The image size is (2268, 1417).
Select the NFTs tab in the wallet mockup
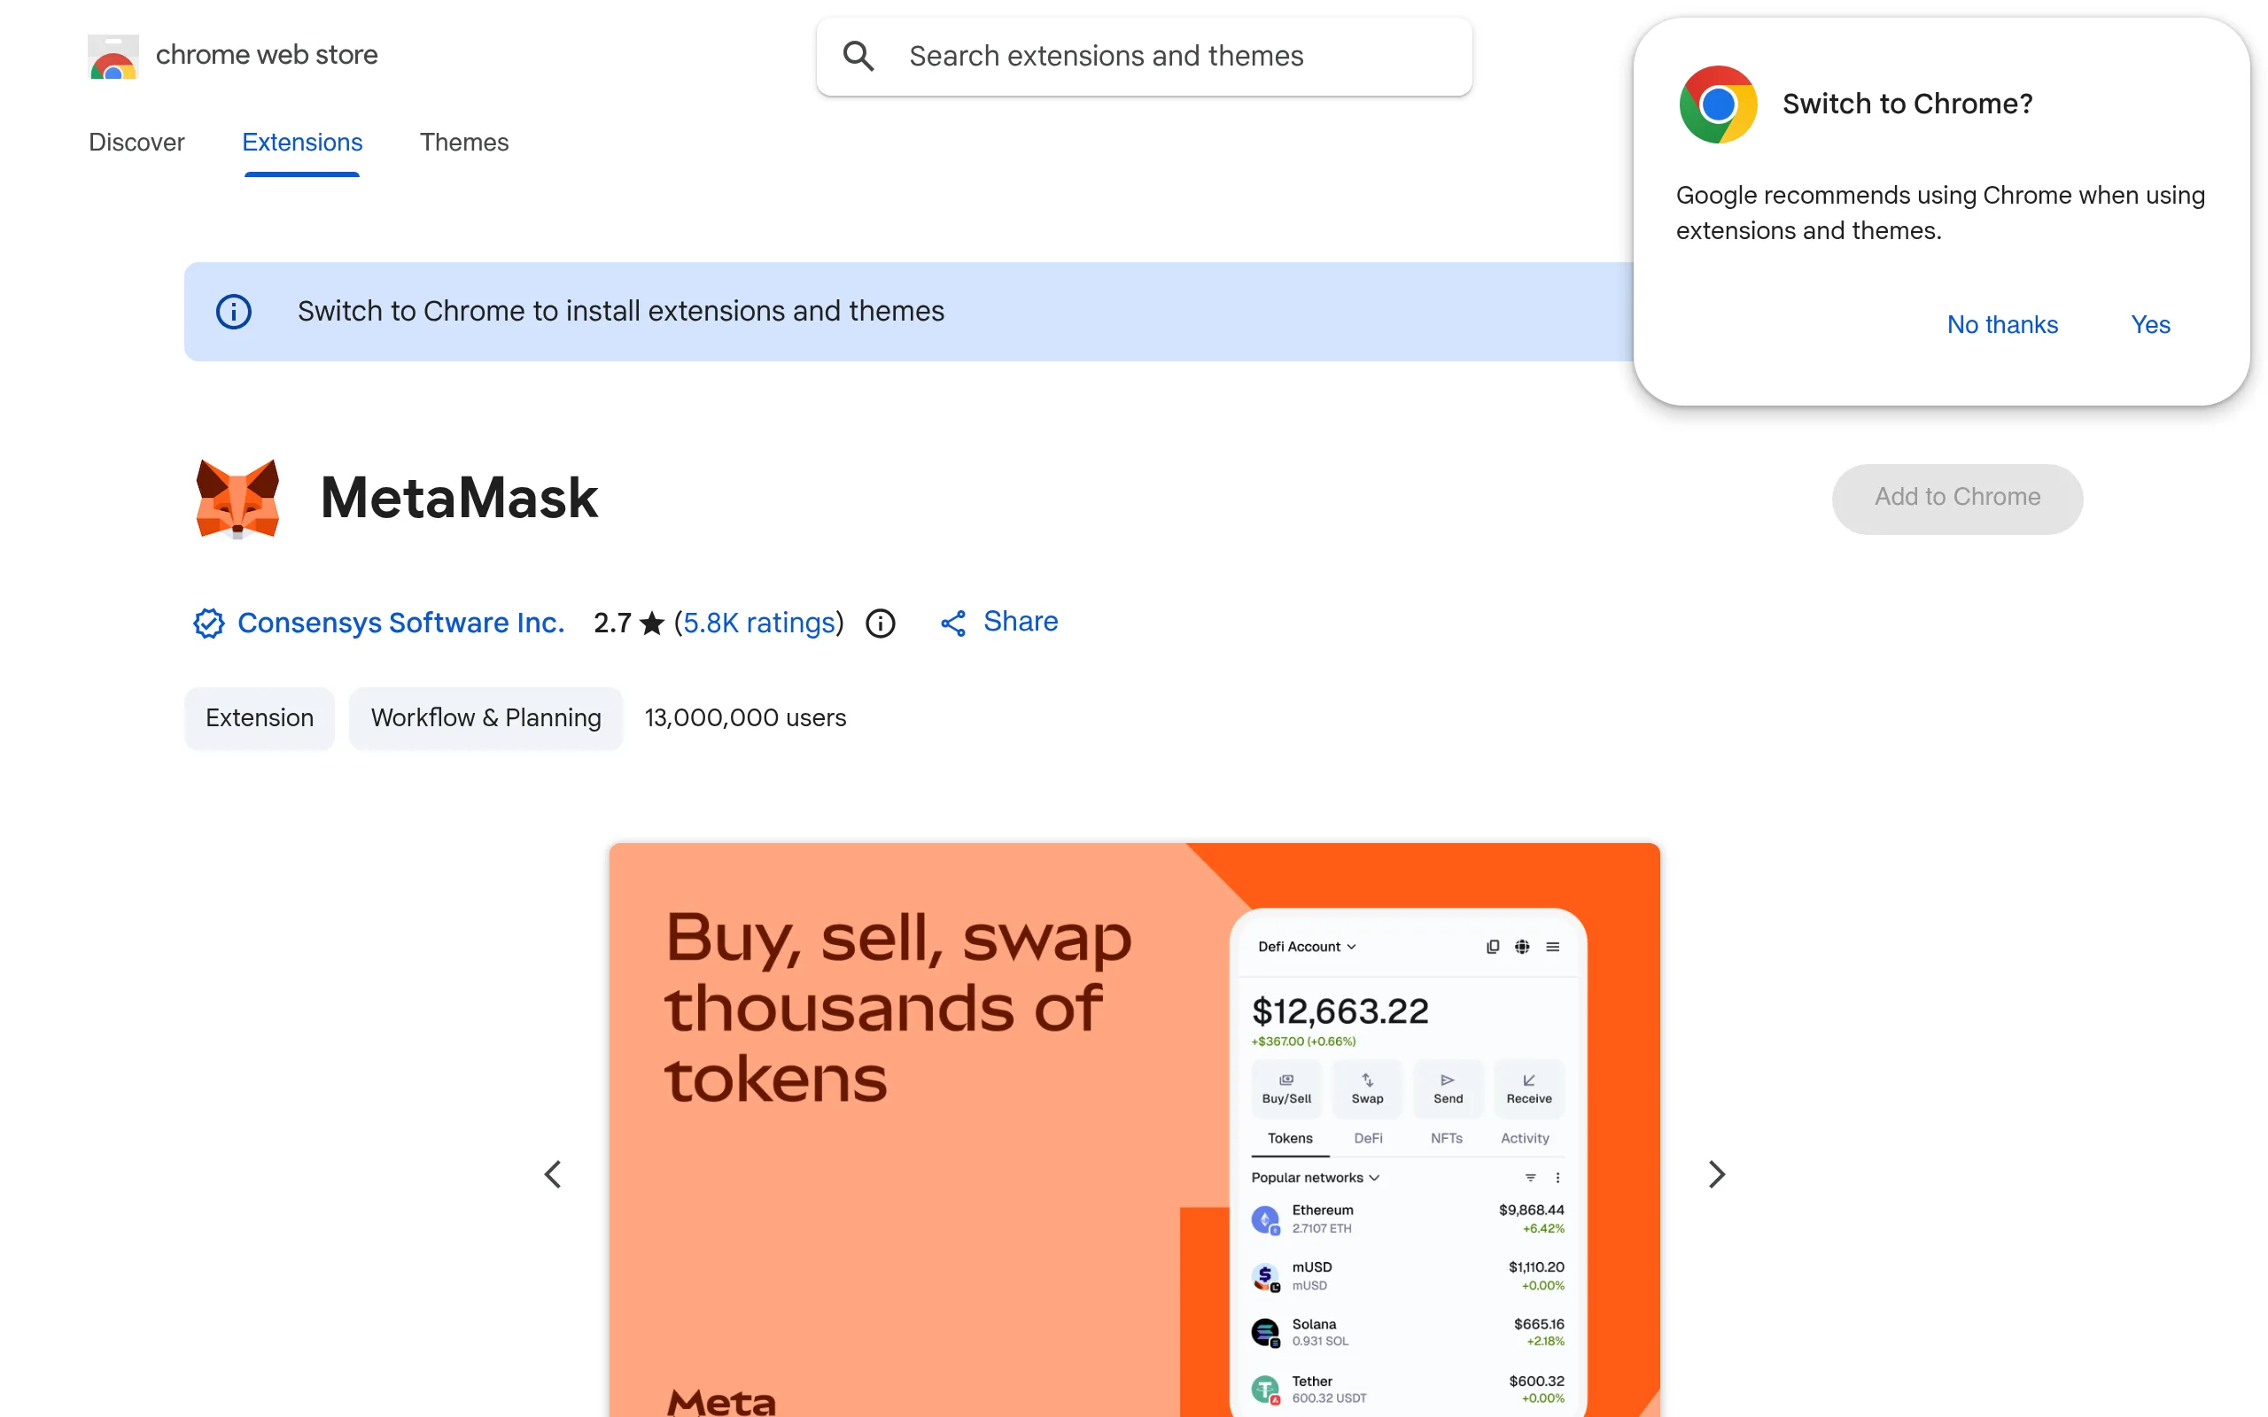click(x=1447, y=1139)
